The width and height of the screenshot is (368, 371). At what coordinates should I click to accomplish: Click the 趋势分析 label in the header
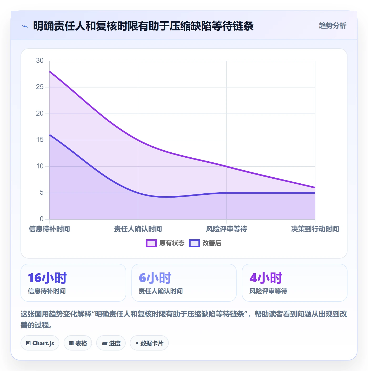333,26
